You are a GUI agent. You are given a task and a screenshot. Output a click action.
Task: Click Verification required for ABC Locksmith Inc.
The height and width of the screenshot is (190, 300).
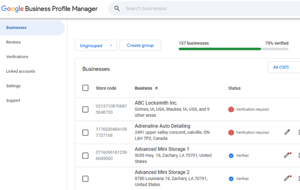click(x=252, y=109)
